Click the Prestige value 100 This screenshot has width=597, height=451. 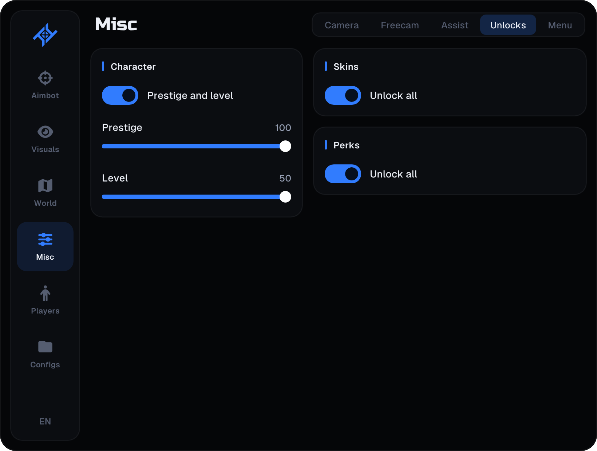283,128
